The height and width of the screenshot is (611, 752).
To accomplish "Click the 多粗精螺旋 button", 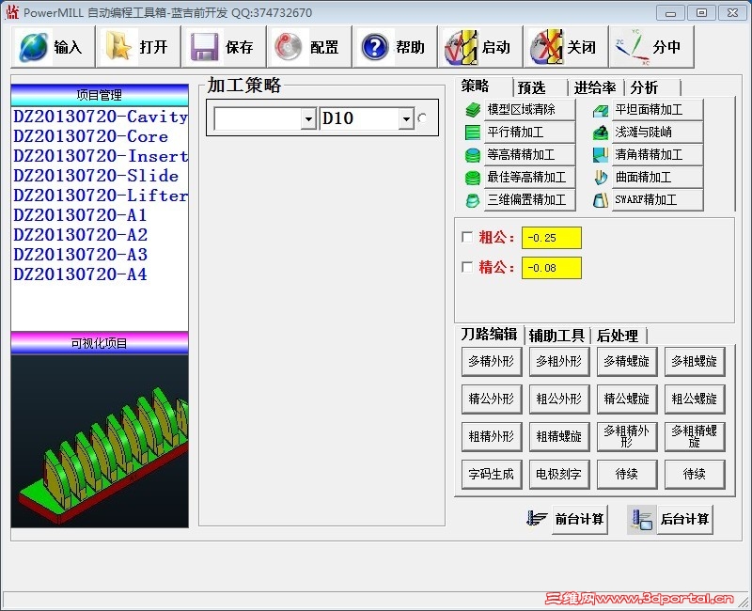I will [x=694, y=437].
